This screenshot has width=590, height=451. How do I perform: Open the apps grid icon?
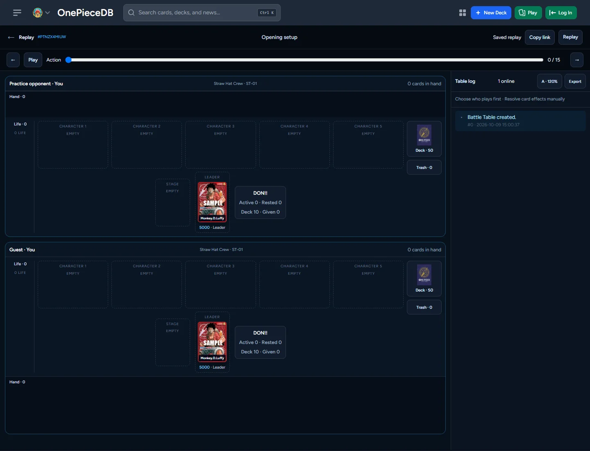[463, 13]
